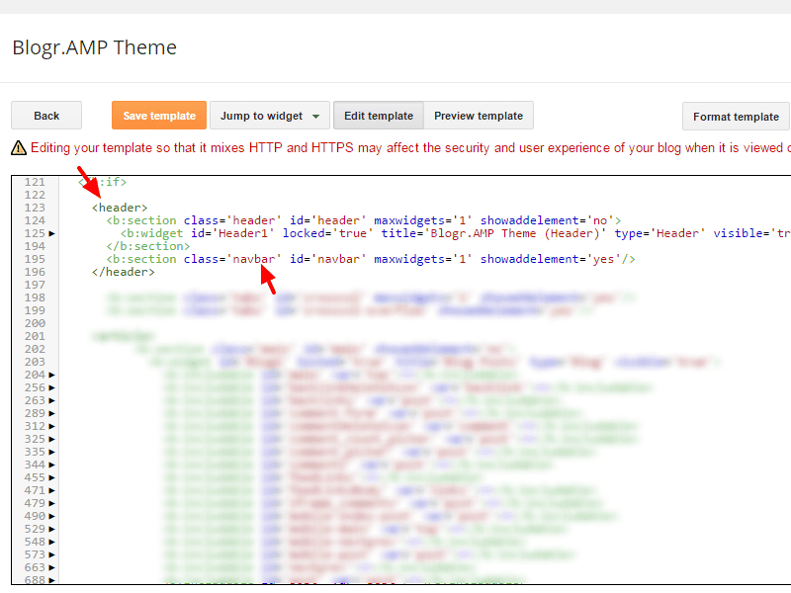
Task: Expand folded code at line 455
Action: click(52, 477)
